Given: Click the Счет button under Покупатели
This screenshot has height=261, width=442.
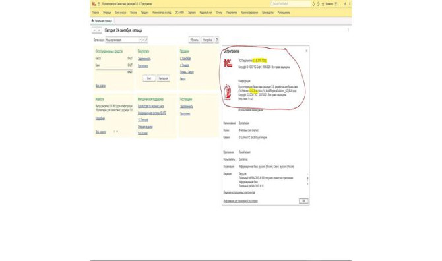Looking at the screenshot, I should point(149,78).
